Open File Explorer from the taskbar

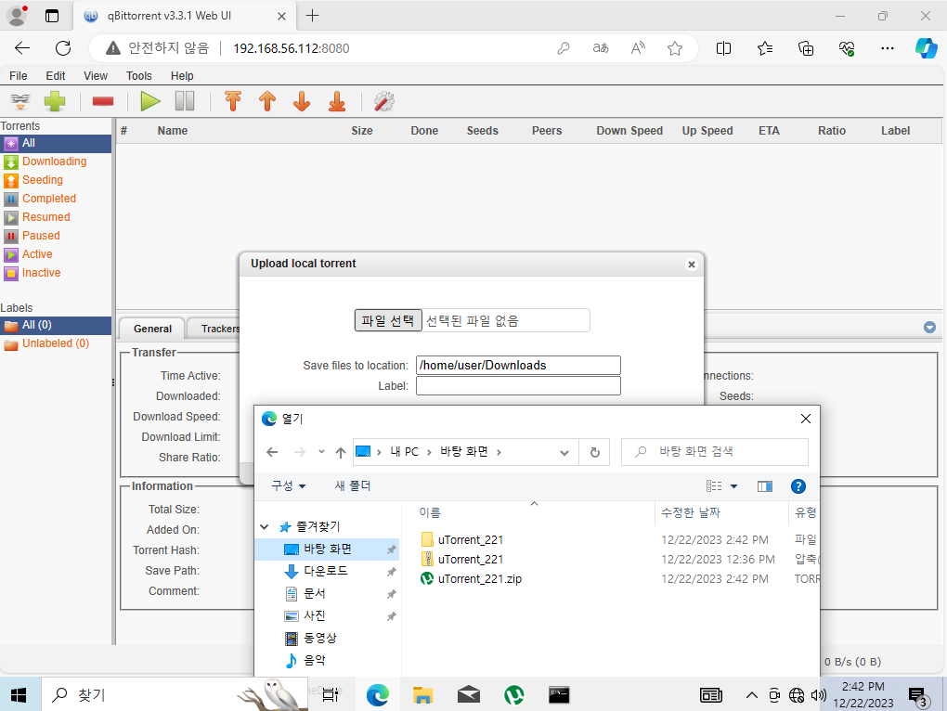click(x=422, y=694)
